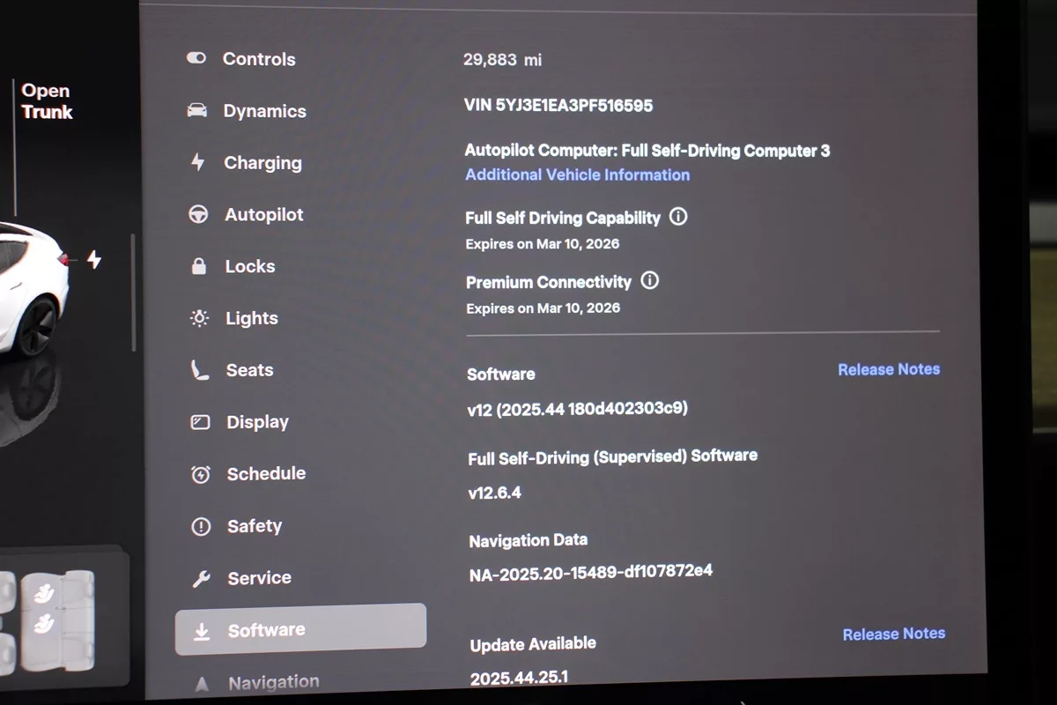1057x705 pixels.
Task: Click the seat icon beside Seats
Action: (x=200, y=370)
